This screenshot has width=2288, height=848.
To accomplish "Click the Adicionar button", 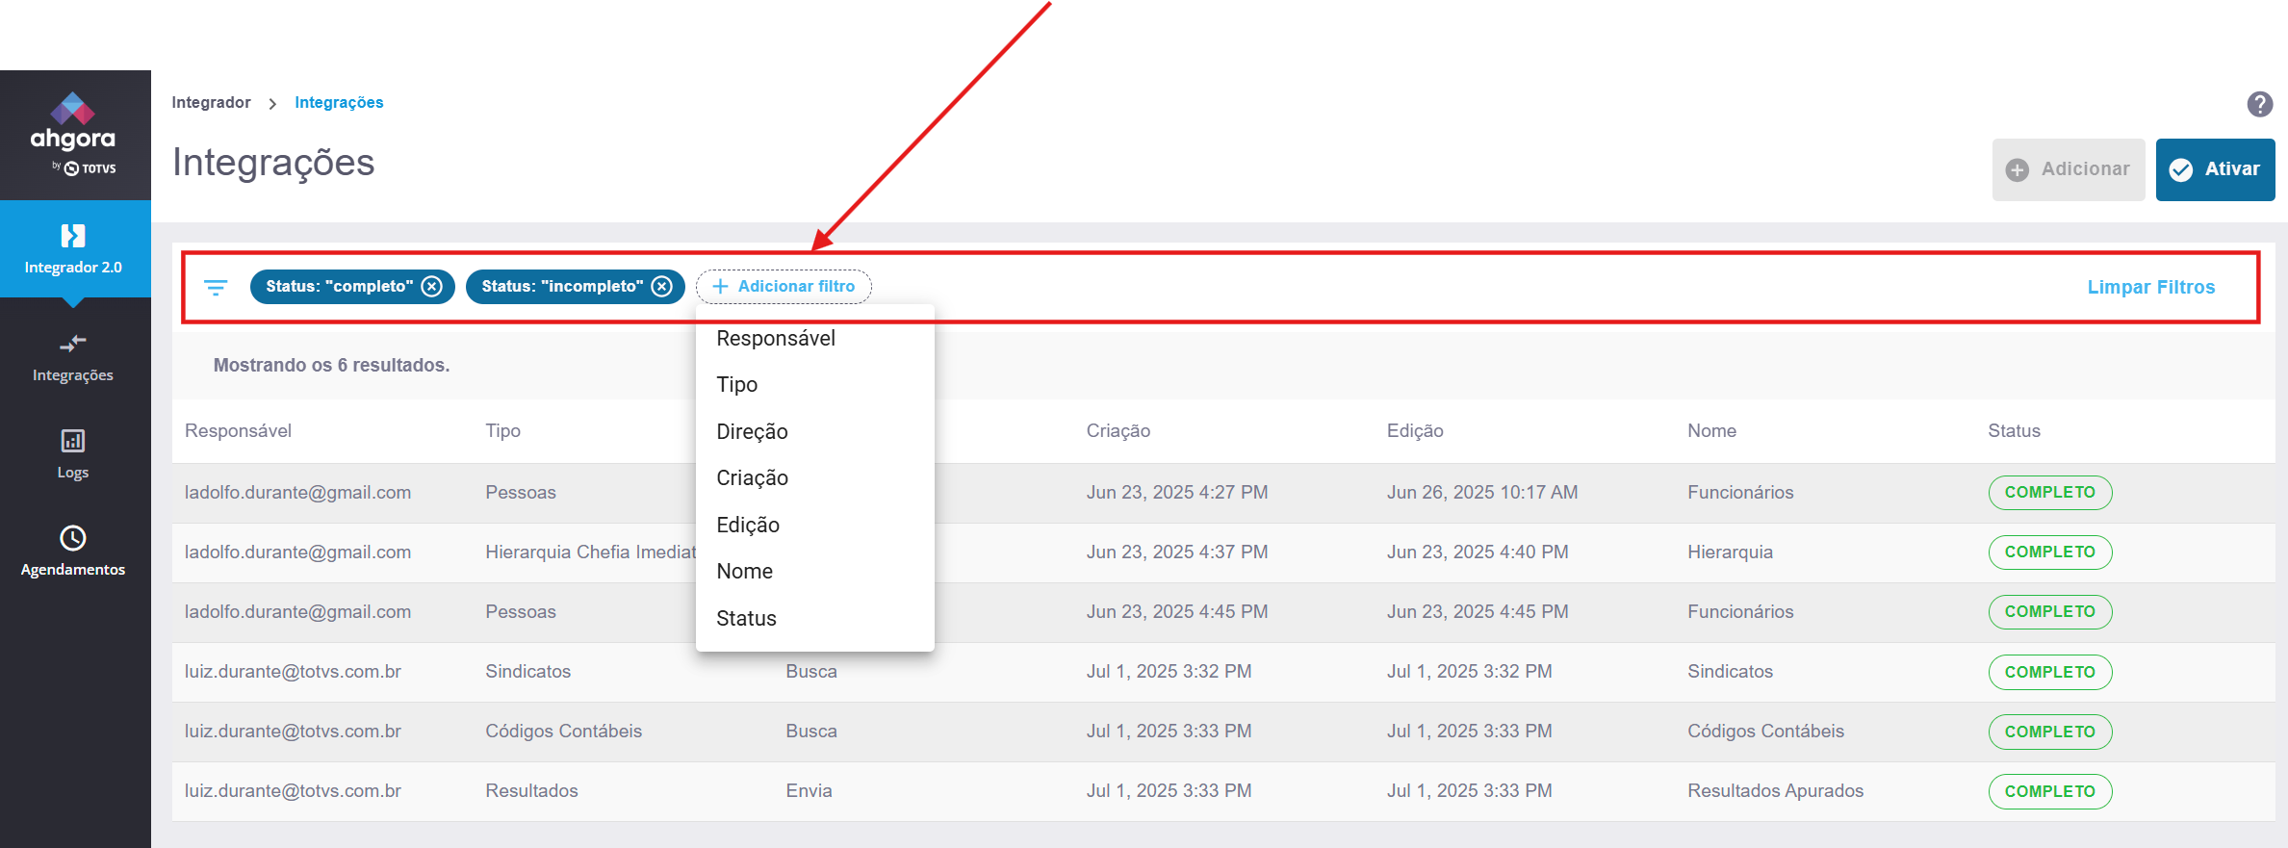I will pos(2068,169).
